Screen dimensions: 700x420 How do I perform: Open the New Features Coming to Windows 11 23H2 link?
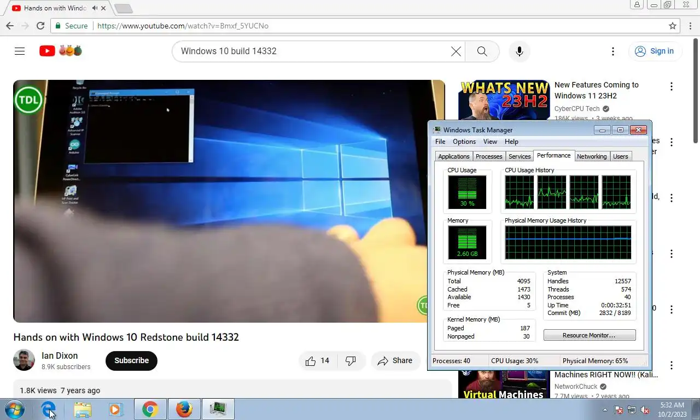point(597,90)
